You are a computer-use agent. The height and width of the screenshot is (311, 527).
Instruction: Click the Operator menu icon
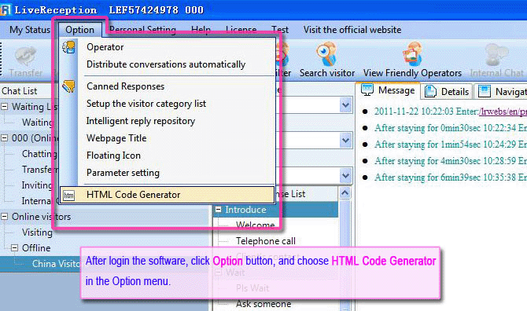pyautogui.click(x=68, y=47)
